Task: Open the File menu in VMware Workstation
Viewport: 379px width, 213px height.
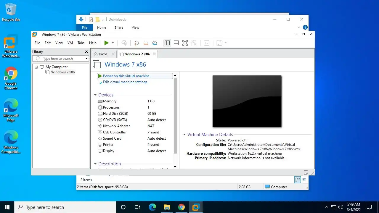Action: pos(37,43)
